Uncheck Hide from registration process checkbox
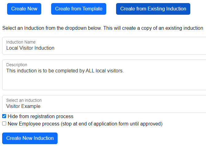 coord(4,116)
